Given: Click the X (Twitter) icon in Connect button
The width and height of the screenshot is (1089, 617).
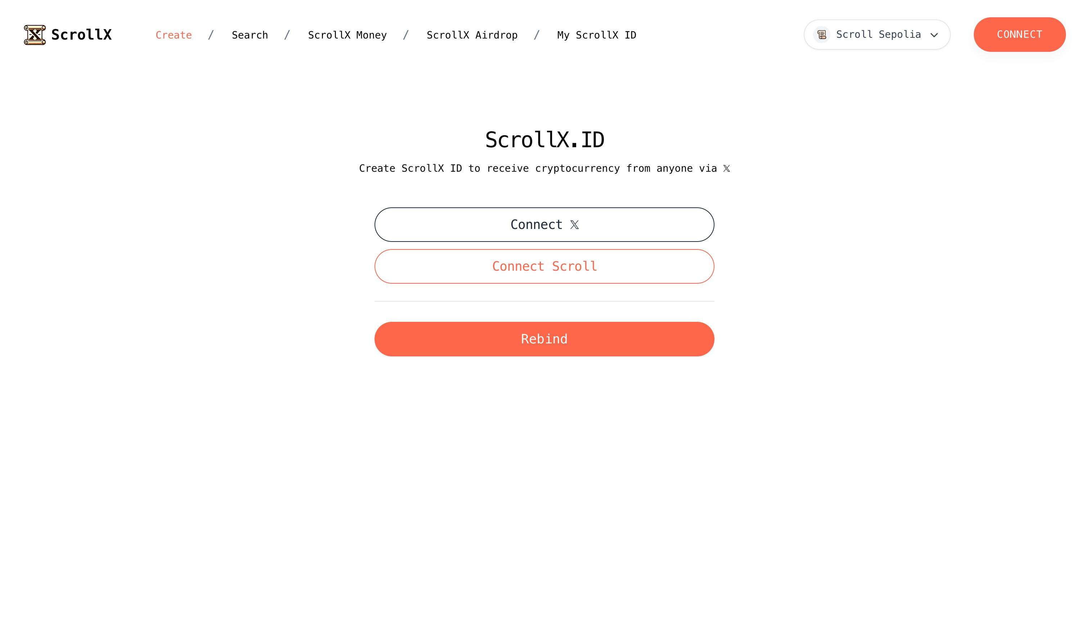Looking at the screenshot, I should click(x=575, y=224).
